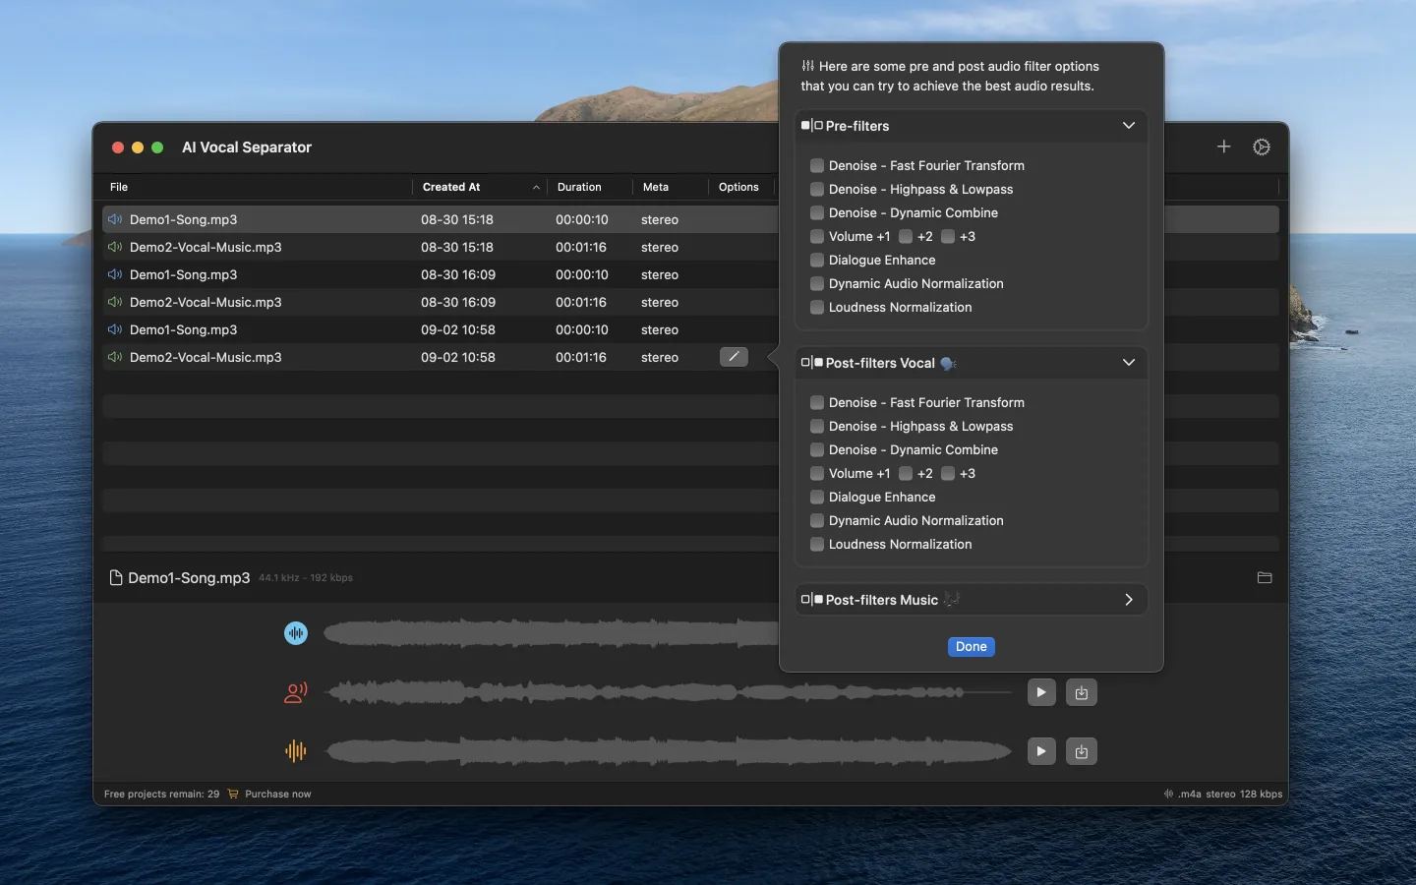Enable Pre-filters Dialogue Enhance

(817, 260)
